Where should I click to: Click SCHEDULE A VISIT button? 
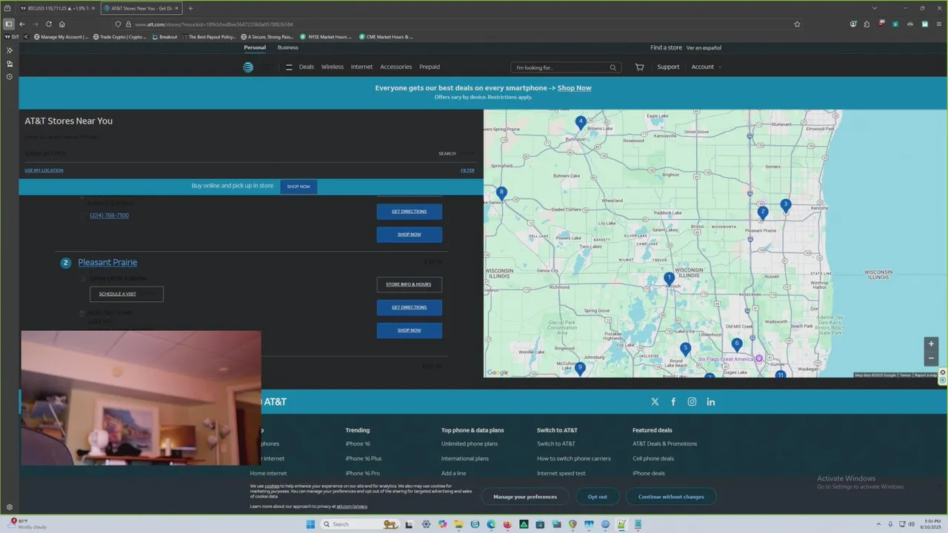pos(127,294)
